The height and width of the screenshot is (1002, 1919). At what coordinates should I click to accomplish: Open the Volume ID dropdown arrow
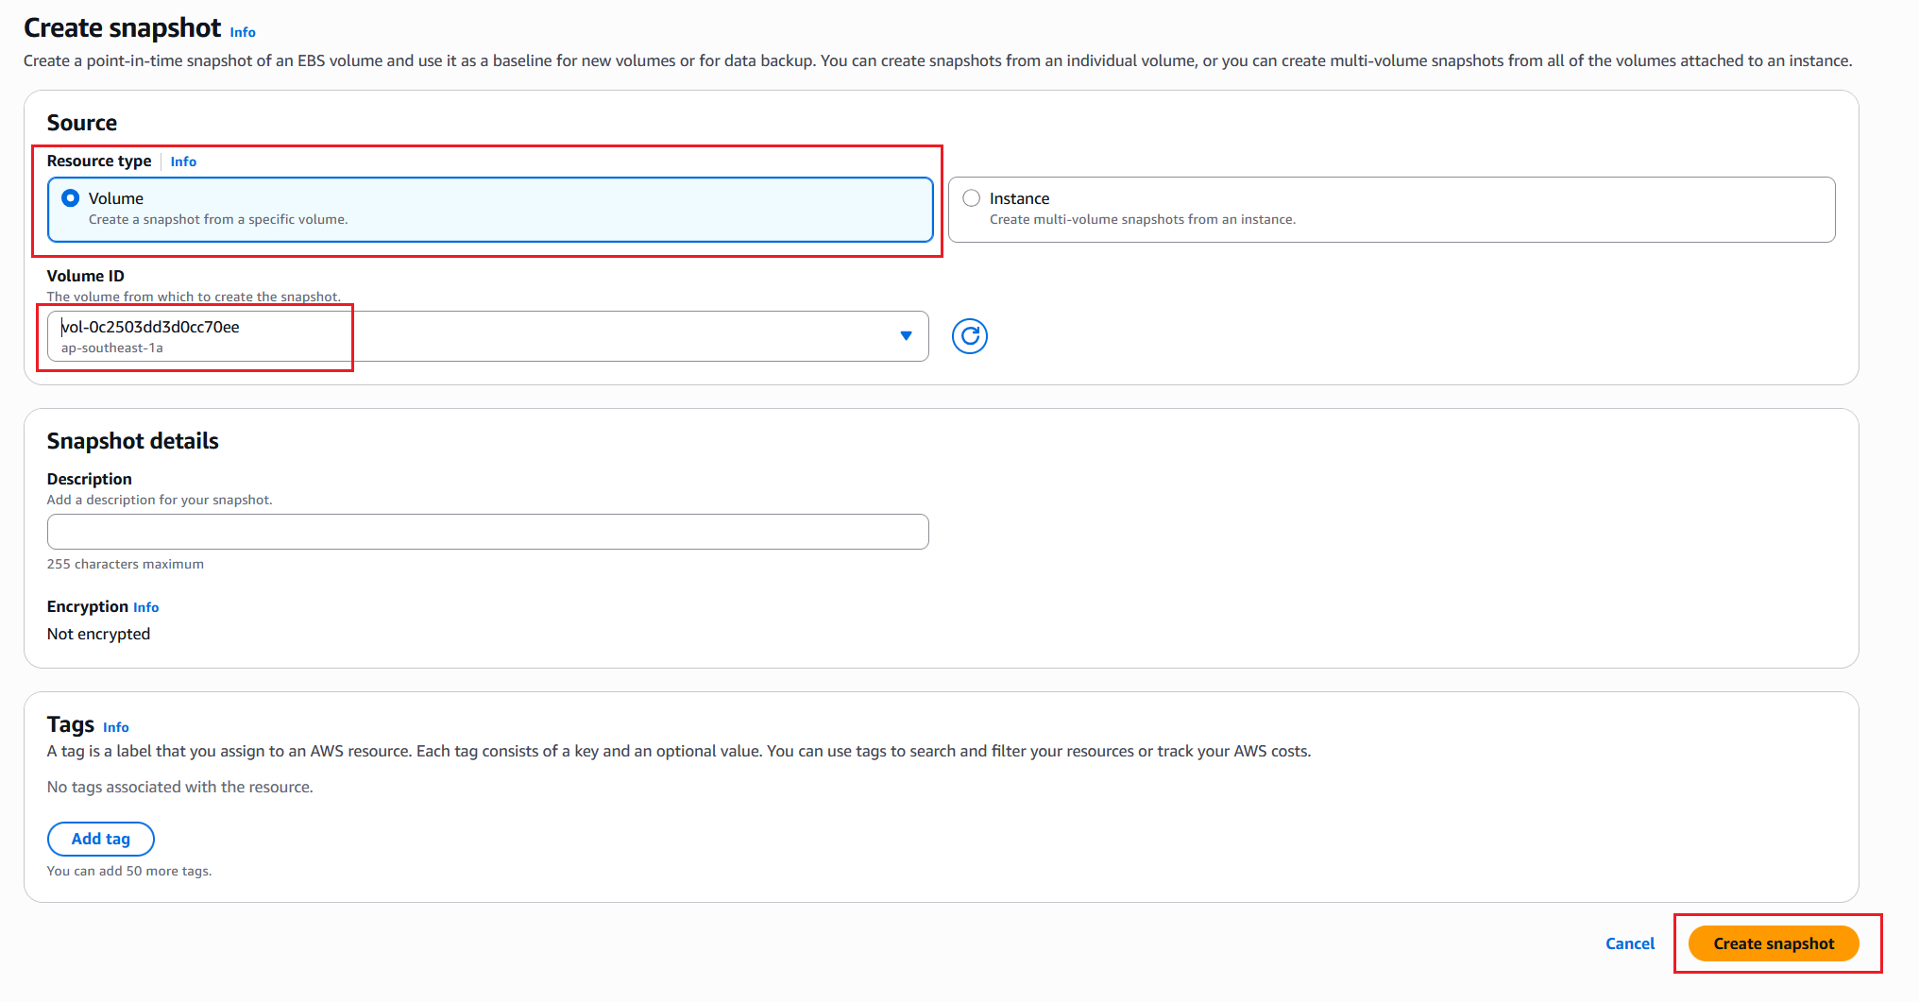point(906,336)
